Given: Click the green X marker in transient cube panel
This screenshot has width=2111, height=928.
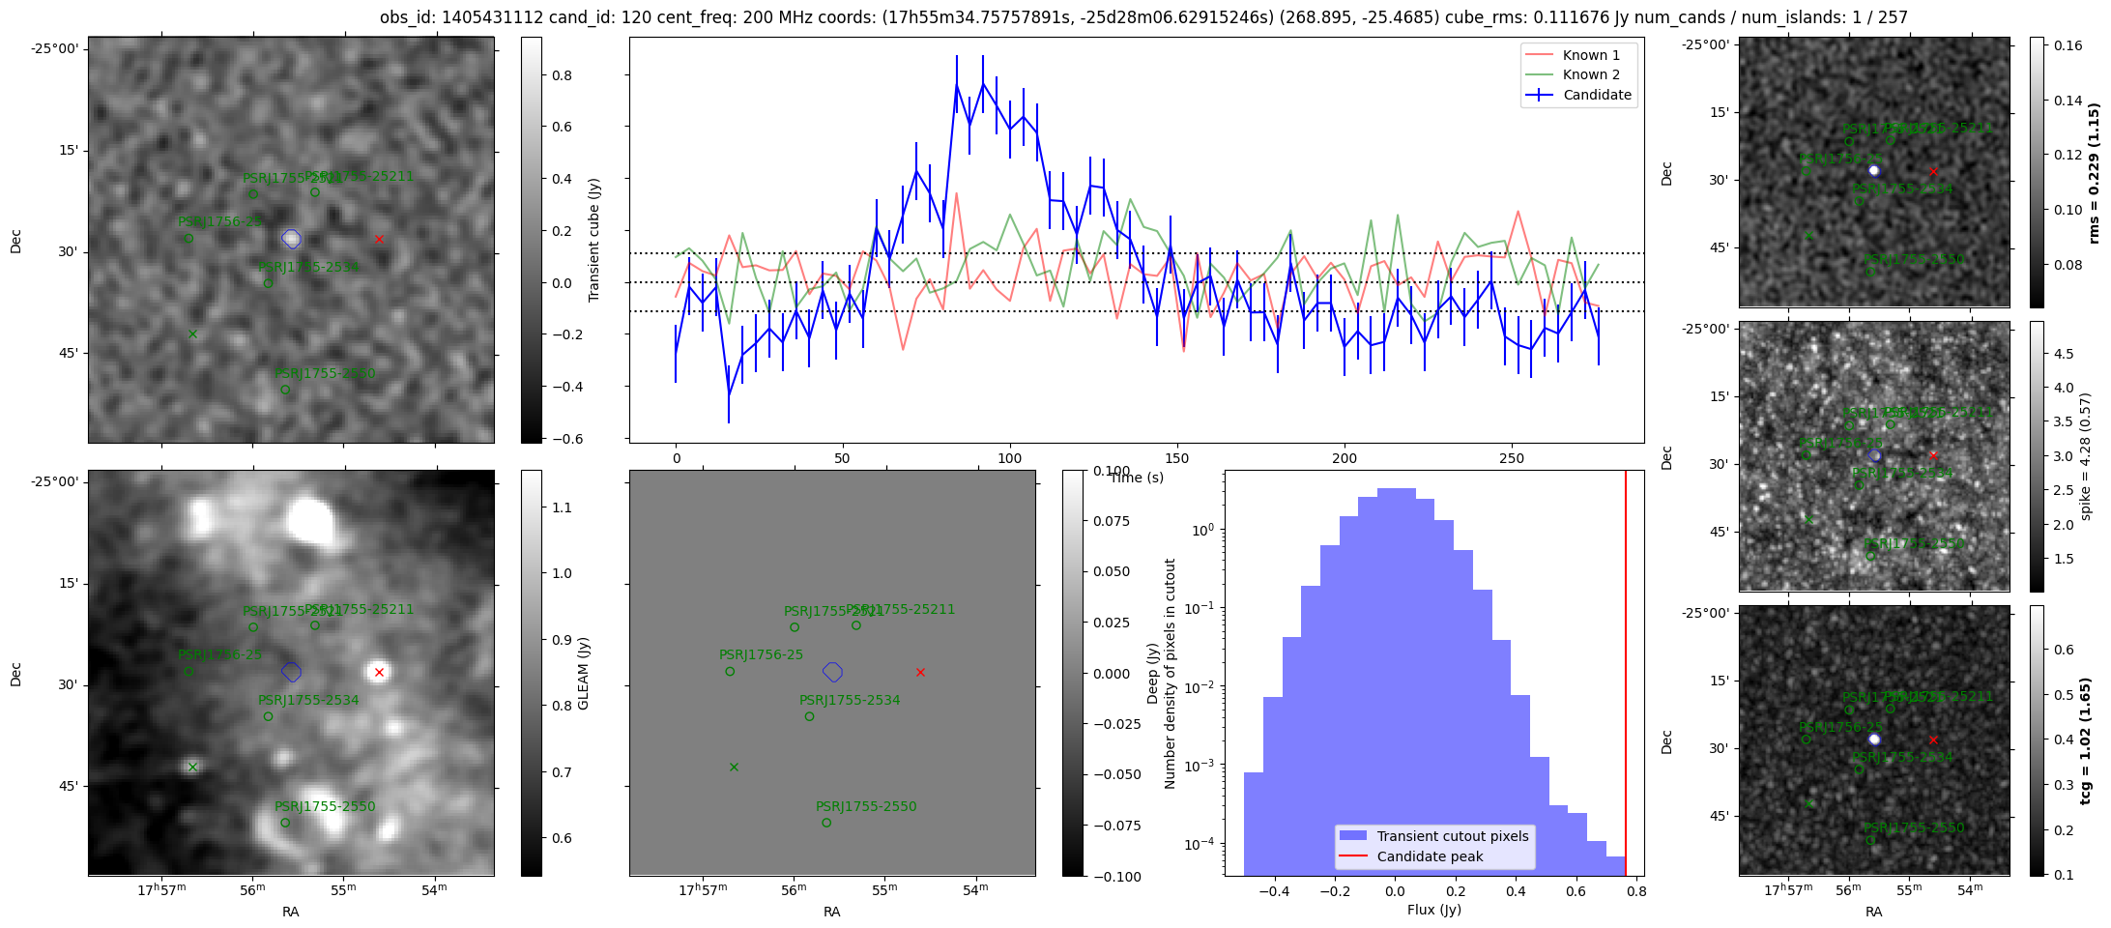Looking at the screenshot, I should (x=192, y=334).
